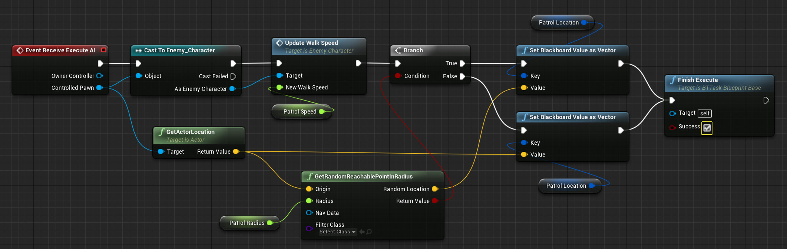
Task: Click the Cast Failed execution pin
Action: (x=233, y=76)
